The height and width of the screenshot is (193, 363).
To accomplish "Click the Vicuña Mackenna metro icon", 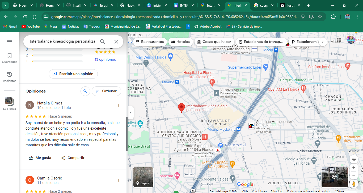I will (239, 129).
